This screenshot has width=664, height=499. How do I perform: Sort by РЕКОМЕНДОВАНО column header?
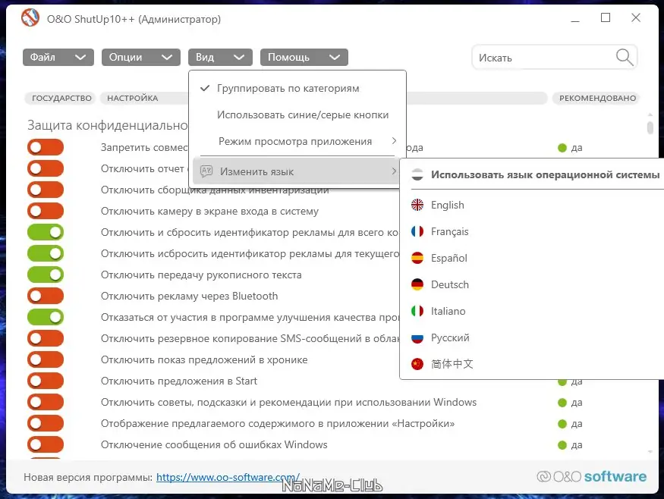(x=597, y=98)
